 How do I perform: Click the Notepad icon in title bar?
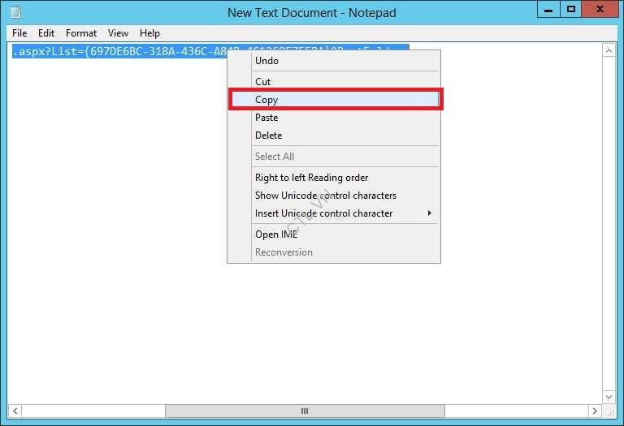(15, 12)
